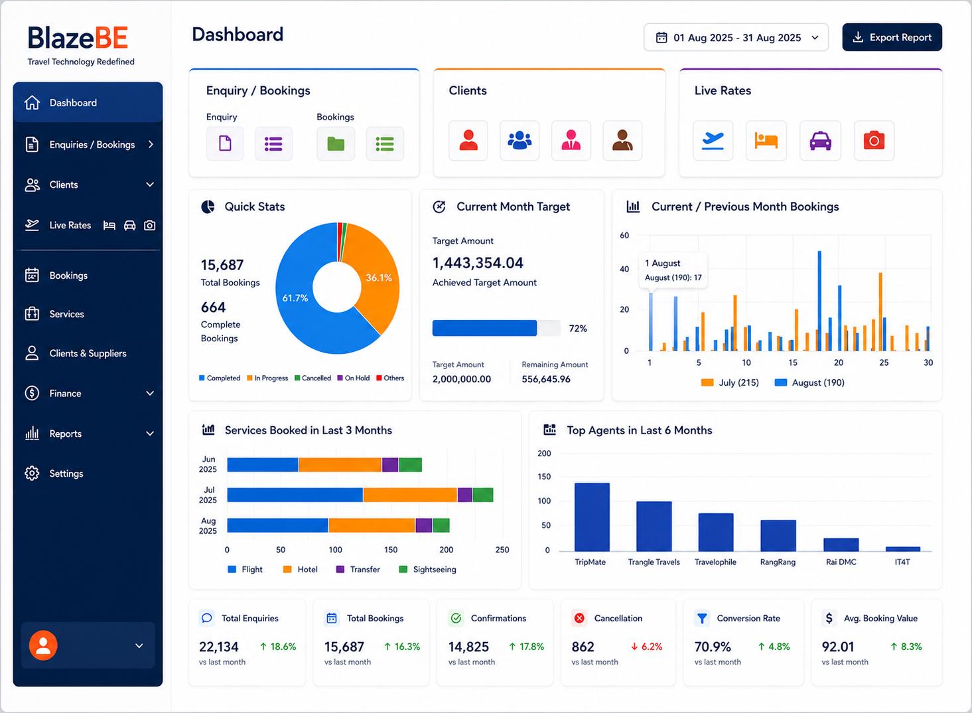The width and height of the screenshot is (972, 713).
Task: Toggle the Flight legend item
Action: [x=245, y=570]
